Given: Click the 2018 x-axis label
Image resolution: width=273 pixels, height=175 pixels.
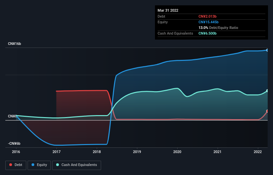Looking at the screenshot, I should (97, 152).
